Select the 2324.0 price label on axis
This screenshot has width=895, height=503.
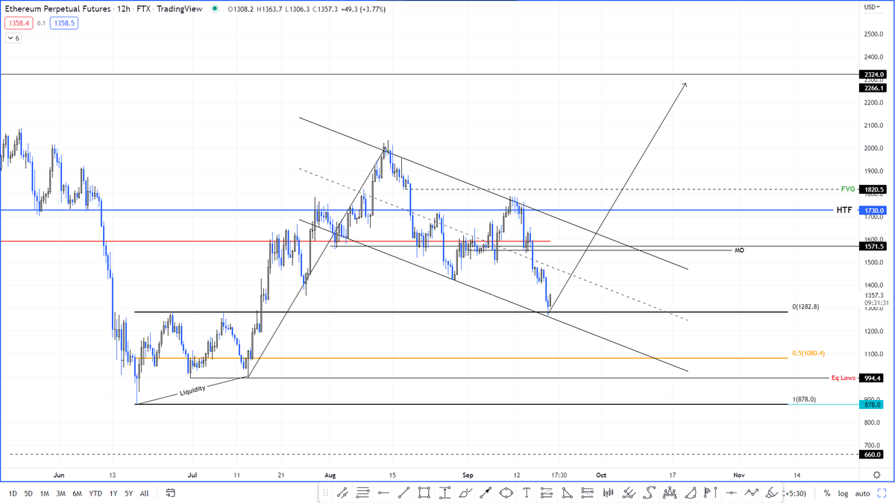click(873, 75)
